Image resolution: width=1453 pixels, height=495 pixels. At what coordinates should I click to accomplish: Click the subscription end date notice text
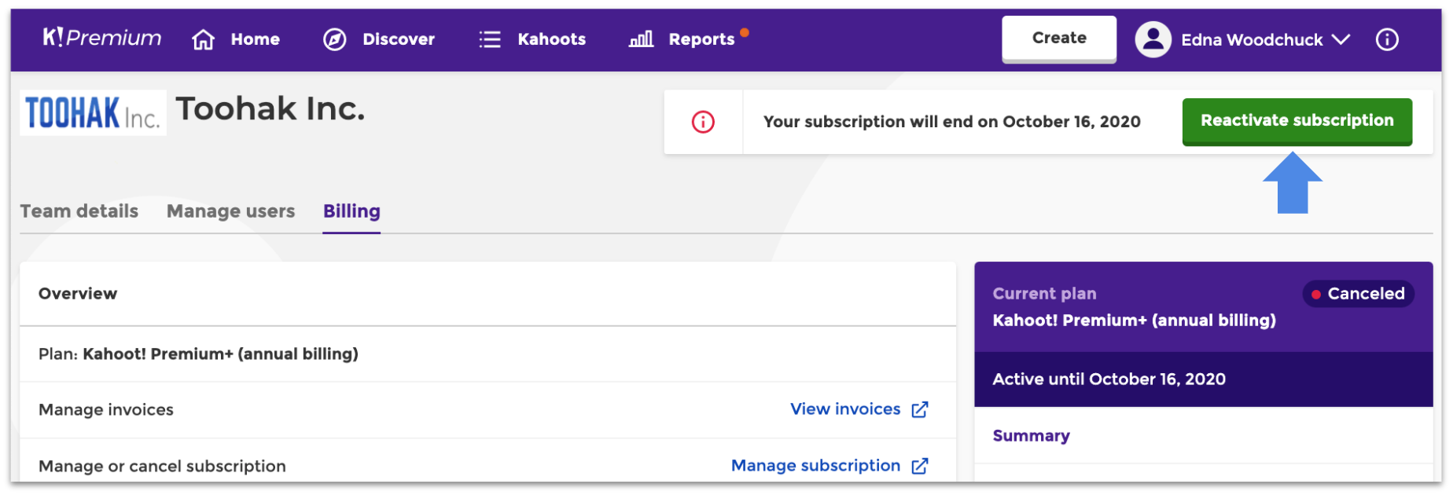pos(952,122)
